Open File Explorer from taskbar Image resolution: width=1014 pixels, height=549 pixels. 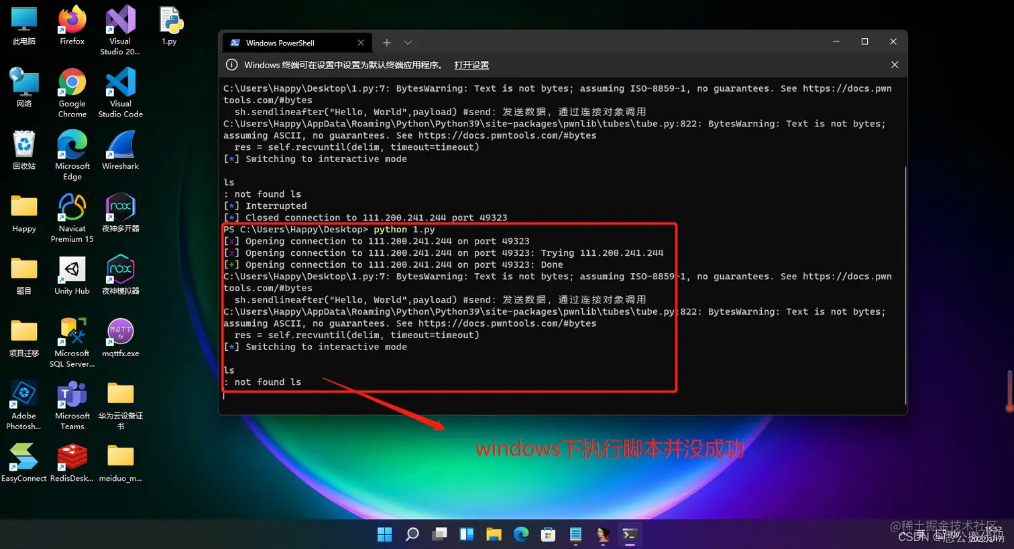pos(494,534)
